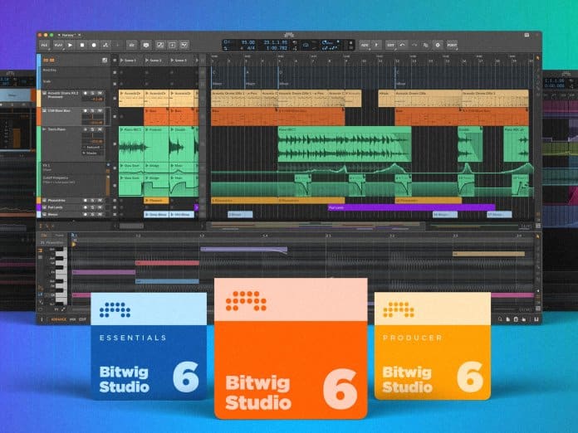Image resolution: width=578 pixels, height=433 pixels.
Task: Open the FILE menu
Action: pos(43,45)
